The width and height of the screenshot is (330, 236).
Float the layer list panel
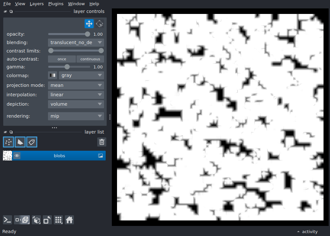[x=11, y=132]
